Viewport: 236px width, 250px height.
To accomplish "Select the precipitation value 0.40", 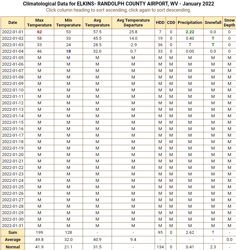I will [190, 38].
